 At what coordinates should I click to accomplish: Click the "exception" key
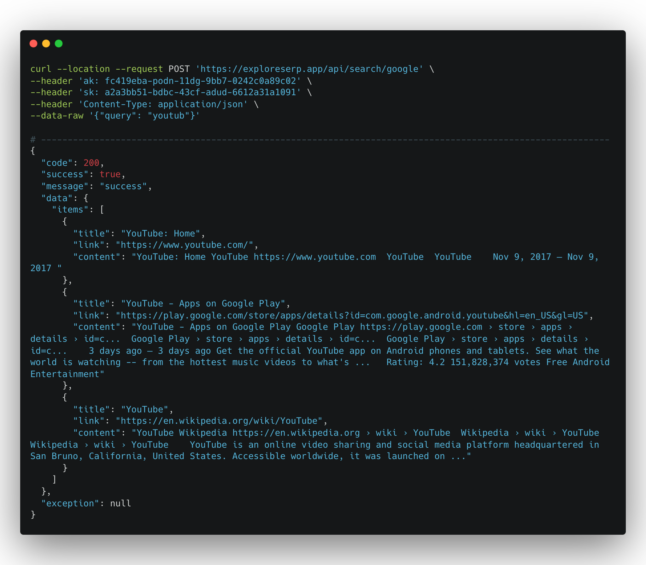click(x=70, y=504)
